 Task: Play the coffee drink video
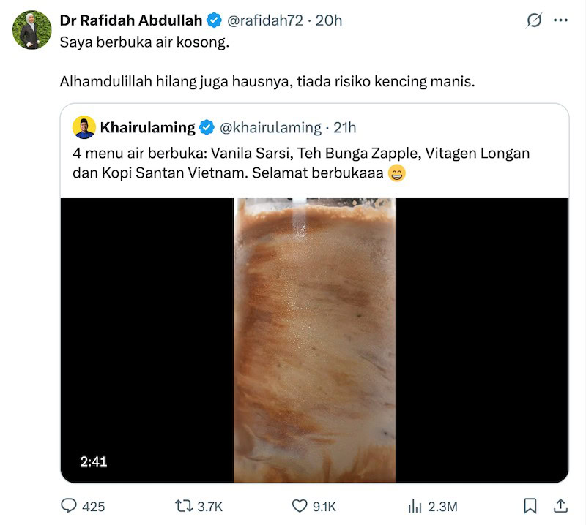click(x=314, y=340)
